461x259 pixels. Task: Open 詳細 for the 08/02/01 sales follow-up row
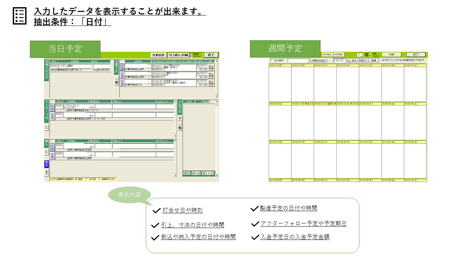click(x=122, y=83)
